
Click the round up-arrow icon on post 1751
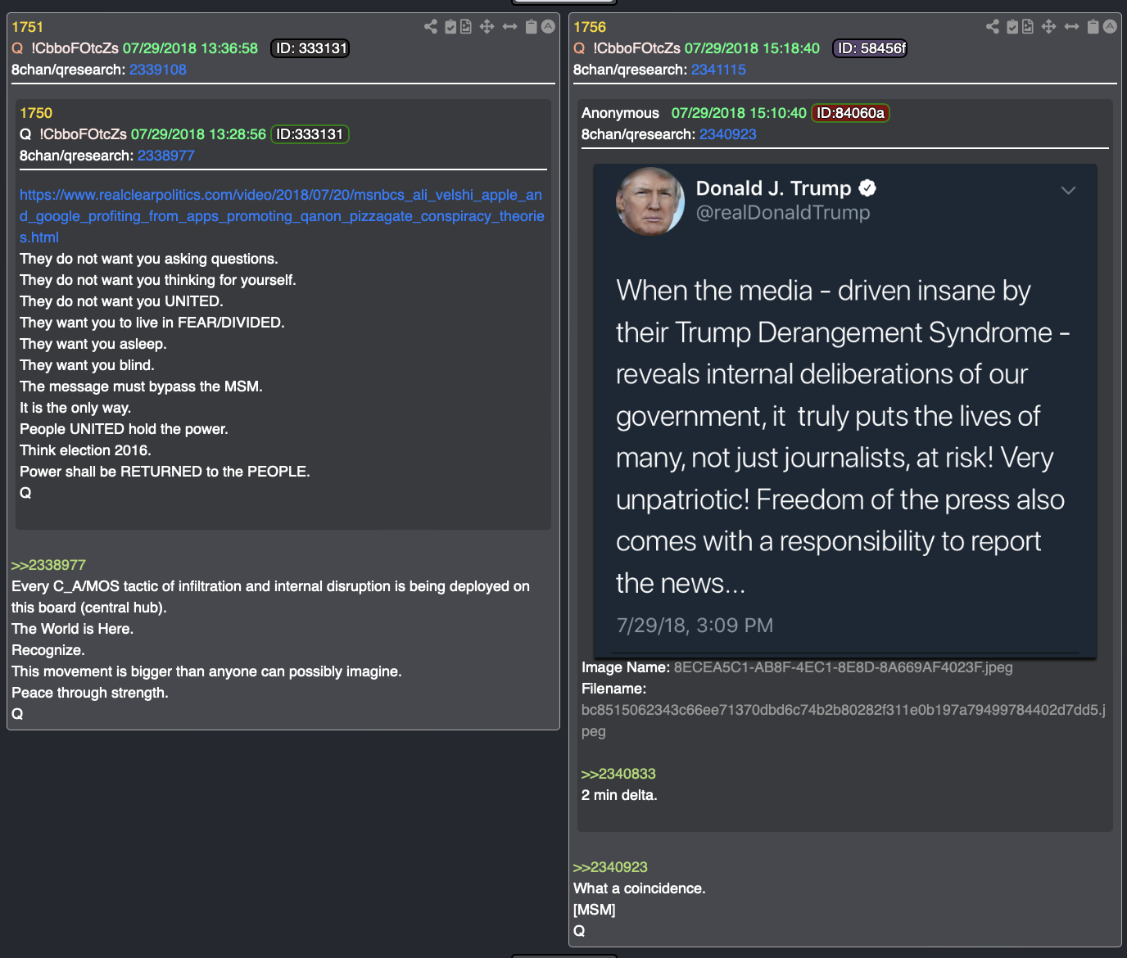(548, 27)
